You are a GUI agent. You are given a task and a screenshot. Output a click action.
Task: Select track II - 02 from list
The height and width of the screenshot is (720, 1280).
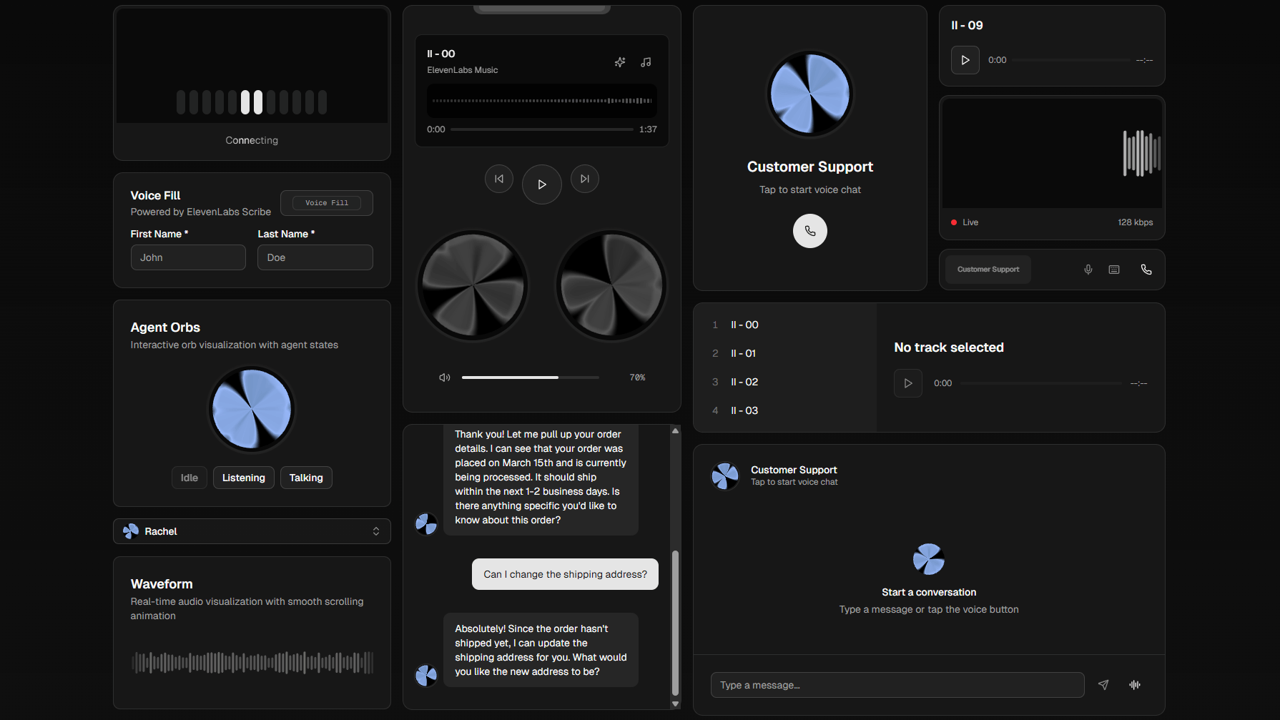[x=744, y=382]
